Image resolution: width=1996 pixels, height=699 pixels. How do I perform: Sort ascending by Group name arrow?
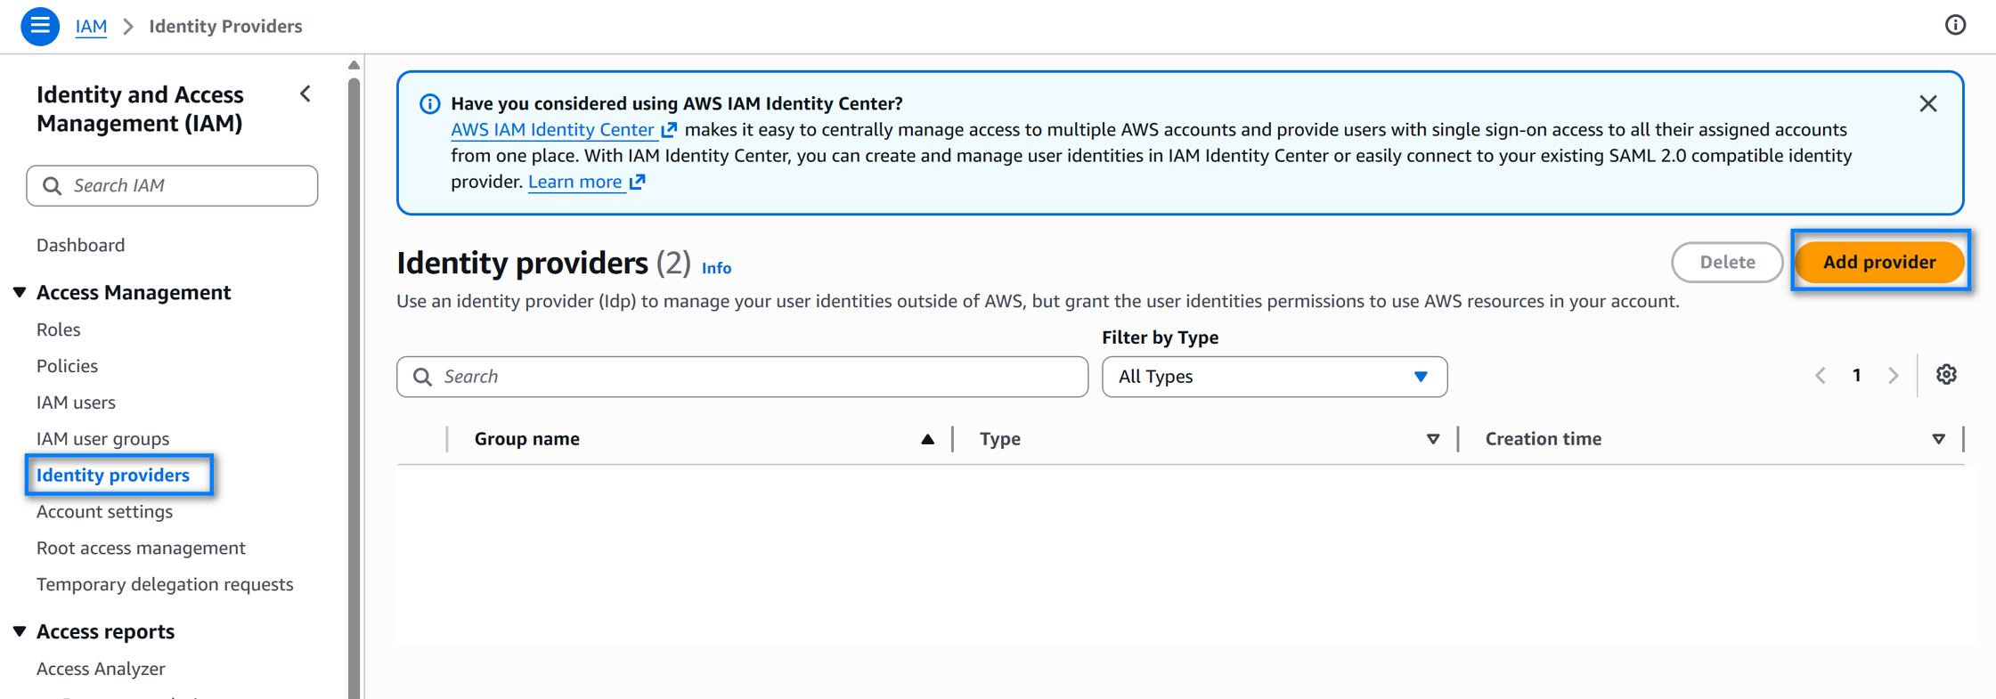[927, 439]
